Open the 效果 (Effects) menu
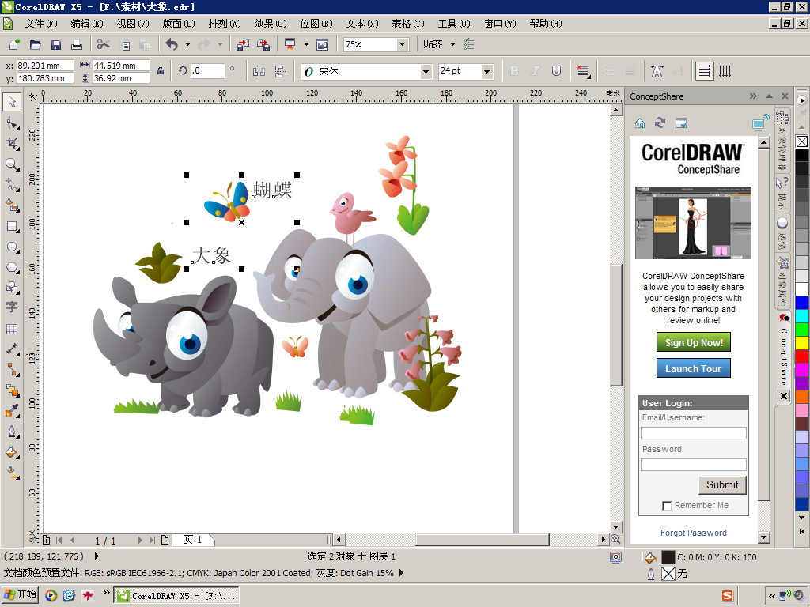 coord(270,24)
